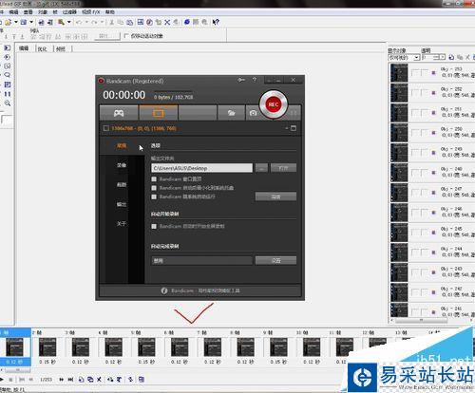Click the 设置 button in Bandicam

point(275,260)
